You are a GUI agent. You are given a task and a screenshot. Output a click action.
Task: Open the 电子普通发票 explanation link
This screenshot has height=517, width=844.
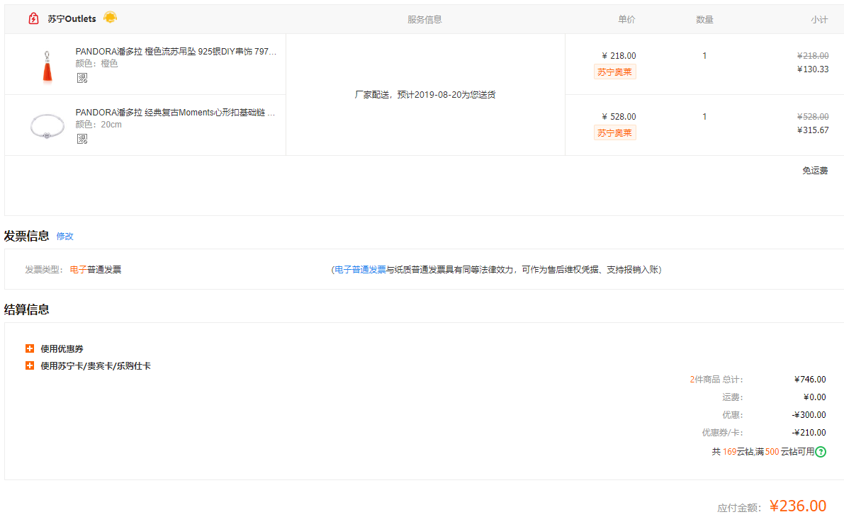coord(360,270)
